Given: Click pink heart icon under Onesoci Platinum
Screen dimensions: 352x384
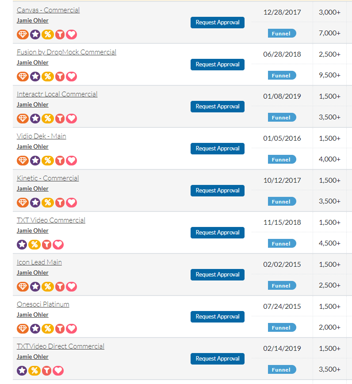Looking at the screenshot, I should 72,328.
